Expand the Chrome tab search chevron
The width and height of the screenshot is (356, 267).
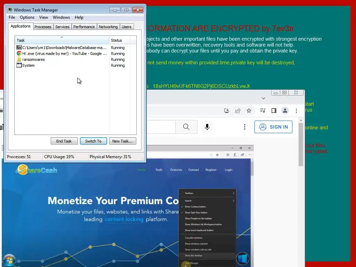tap(264, 98)
